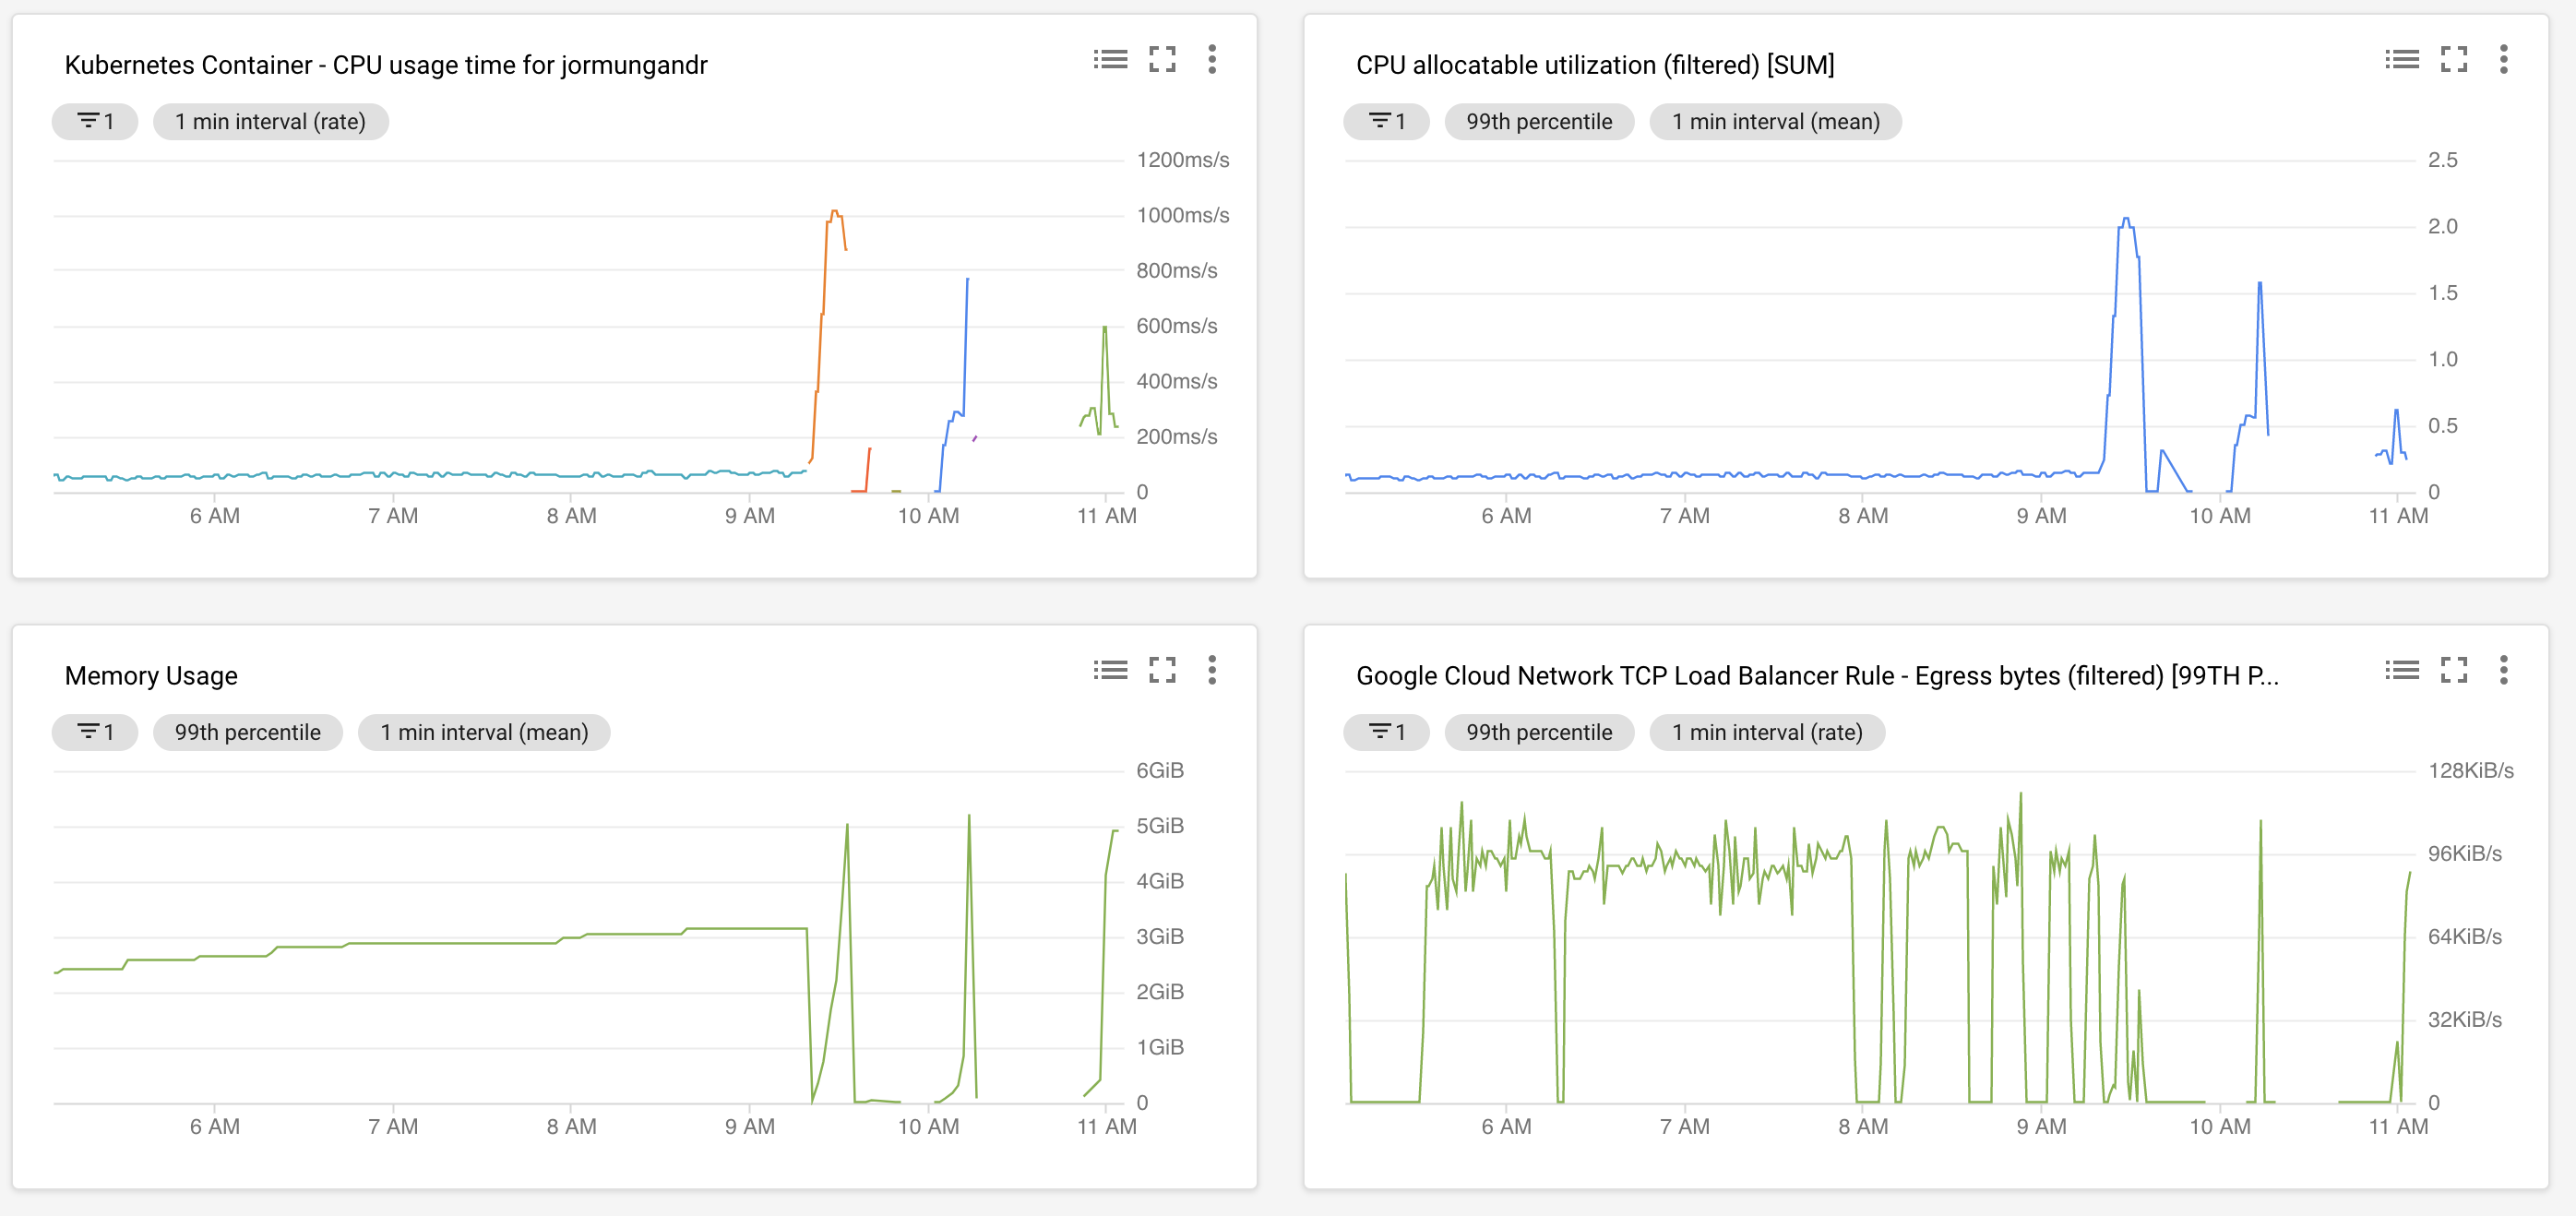Show legend list for Memory Usage chart
2576x1216 pixels.
[1110, 670]
